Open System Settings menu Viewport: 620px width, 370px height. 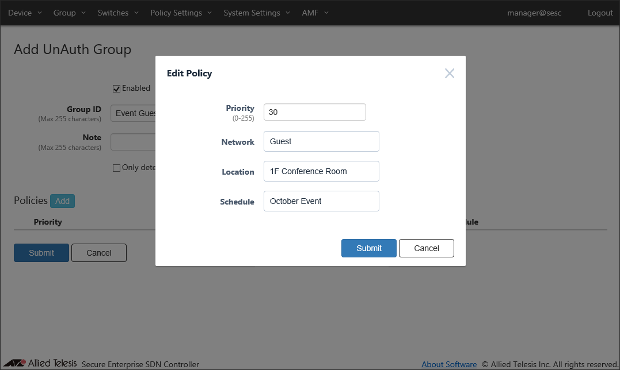tap(257, 13)
